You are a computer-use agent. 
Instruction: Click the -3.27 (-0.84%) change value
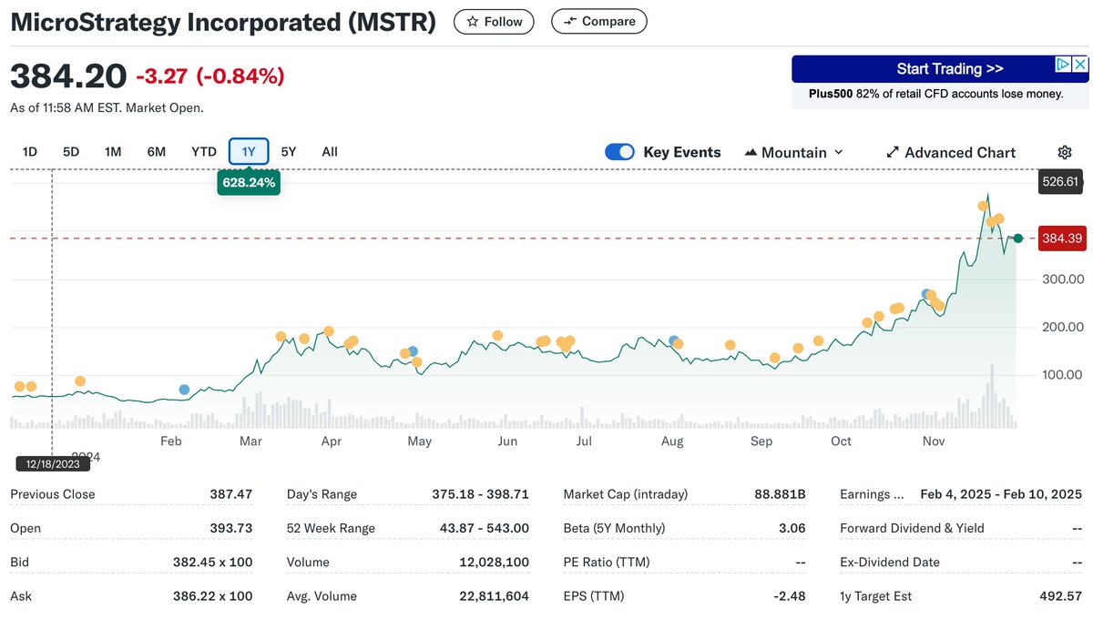tap(210, 76)
